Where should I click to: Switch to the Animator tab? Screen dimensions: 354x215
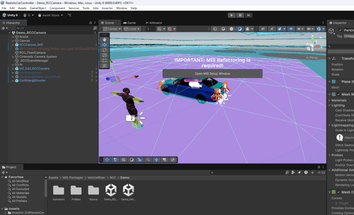click(154, 23)
